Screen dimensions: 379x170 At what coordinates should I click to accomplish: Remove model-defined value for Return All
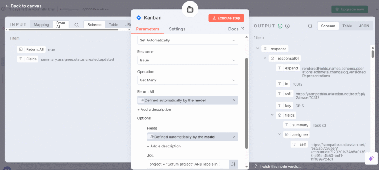pos(234,100)
